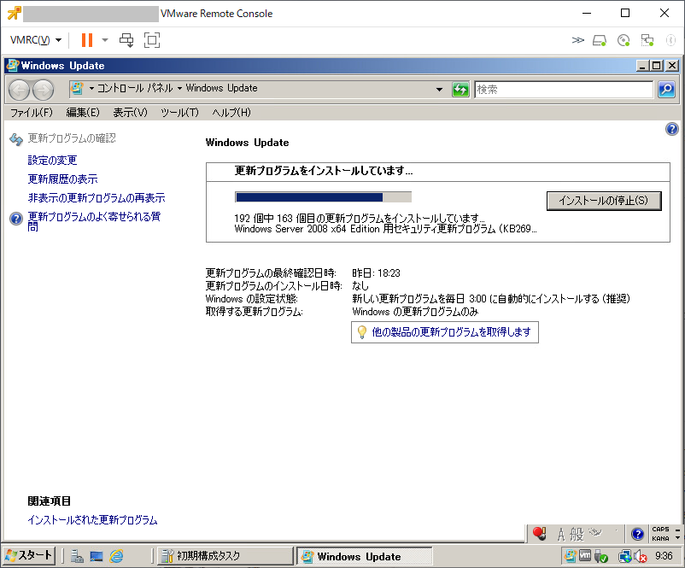Viewport: 685px width, 568px height.
Task: Open the 編集(E) menu
Action: tap(83, 113)
